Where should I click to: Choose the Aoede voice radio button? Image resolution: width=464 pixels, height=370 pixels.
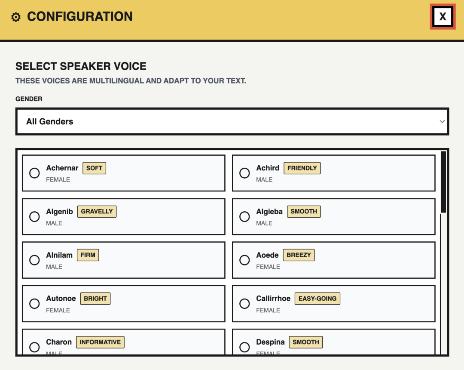(x=244, y=260)
